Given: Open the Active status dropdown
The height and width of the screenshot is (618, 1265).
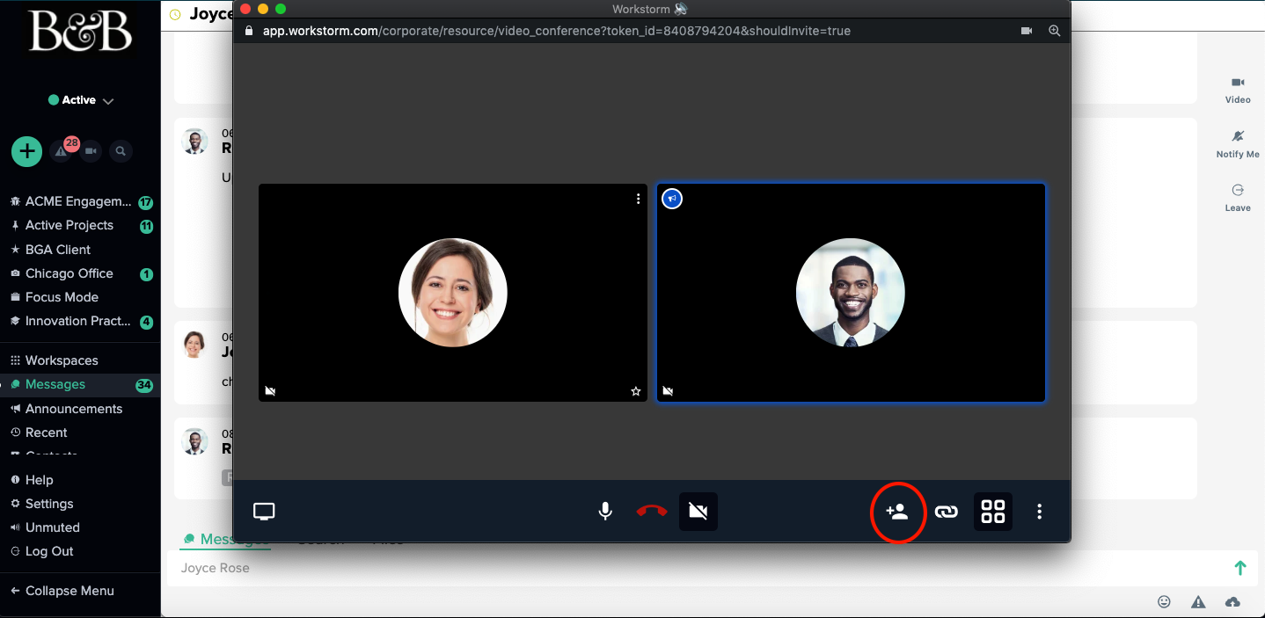Looking at the screenshot, I should coord(81,100).
